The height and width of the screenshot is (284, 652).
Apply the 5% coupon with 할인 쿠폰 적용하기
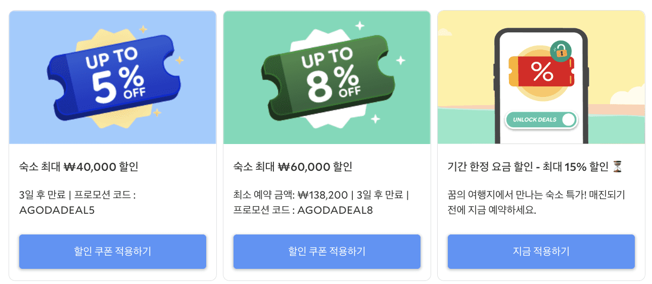pyautogui.click(x=113, y=252)
